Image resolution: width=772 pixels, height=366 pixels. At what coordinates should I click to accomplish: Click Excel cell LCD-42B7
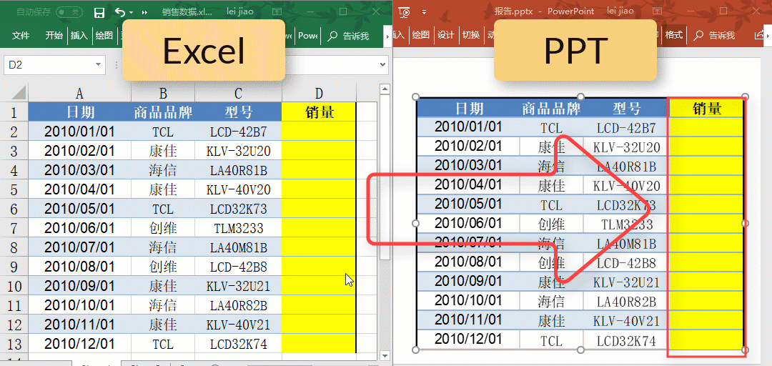click(238, 132)
